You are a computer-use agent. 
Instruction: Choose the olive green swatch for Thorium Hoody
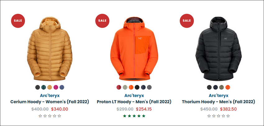click(221, 87)
